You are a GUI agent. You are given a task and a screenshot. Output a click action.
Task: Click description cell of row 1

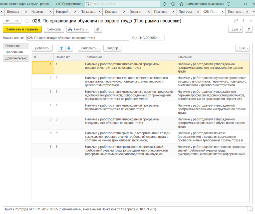(x=213, y=68)
